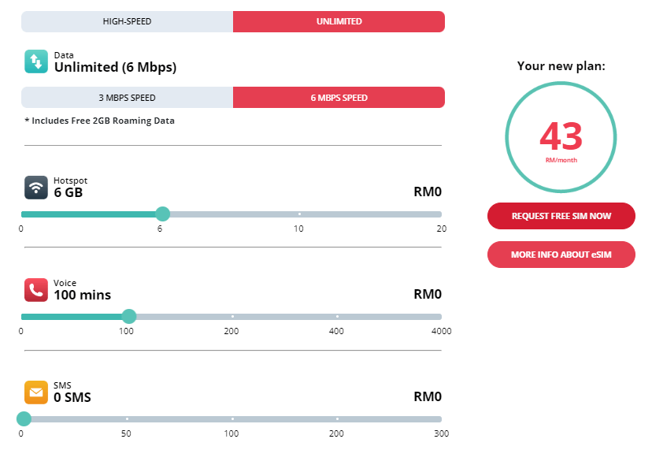
Task: Click the Hotspot wifi icon
Action: click(36, 188)
